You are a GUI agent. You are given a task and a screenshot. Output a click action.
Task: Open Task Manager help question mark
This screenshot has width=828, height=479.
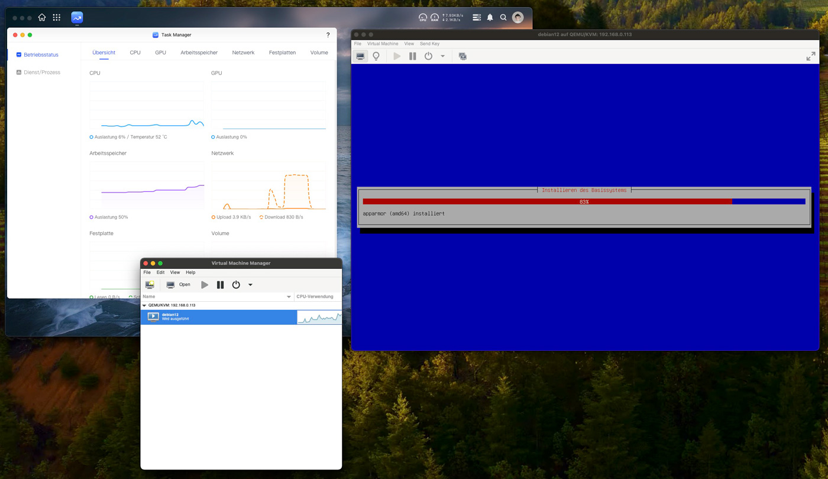tap(328, 35)
